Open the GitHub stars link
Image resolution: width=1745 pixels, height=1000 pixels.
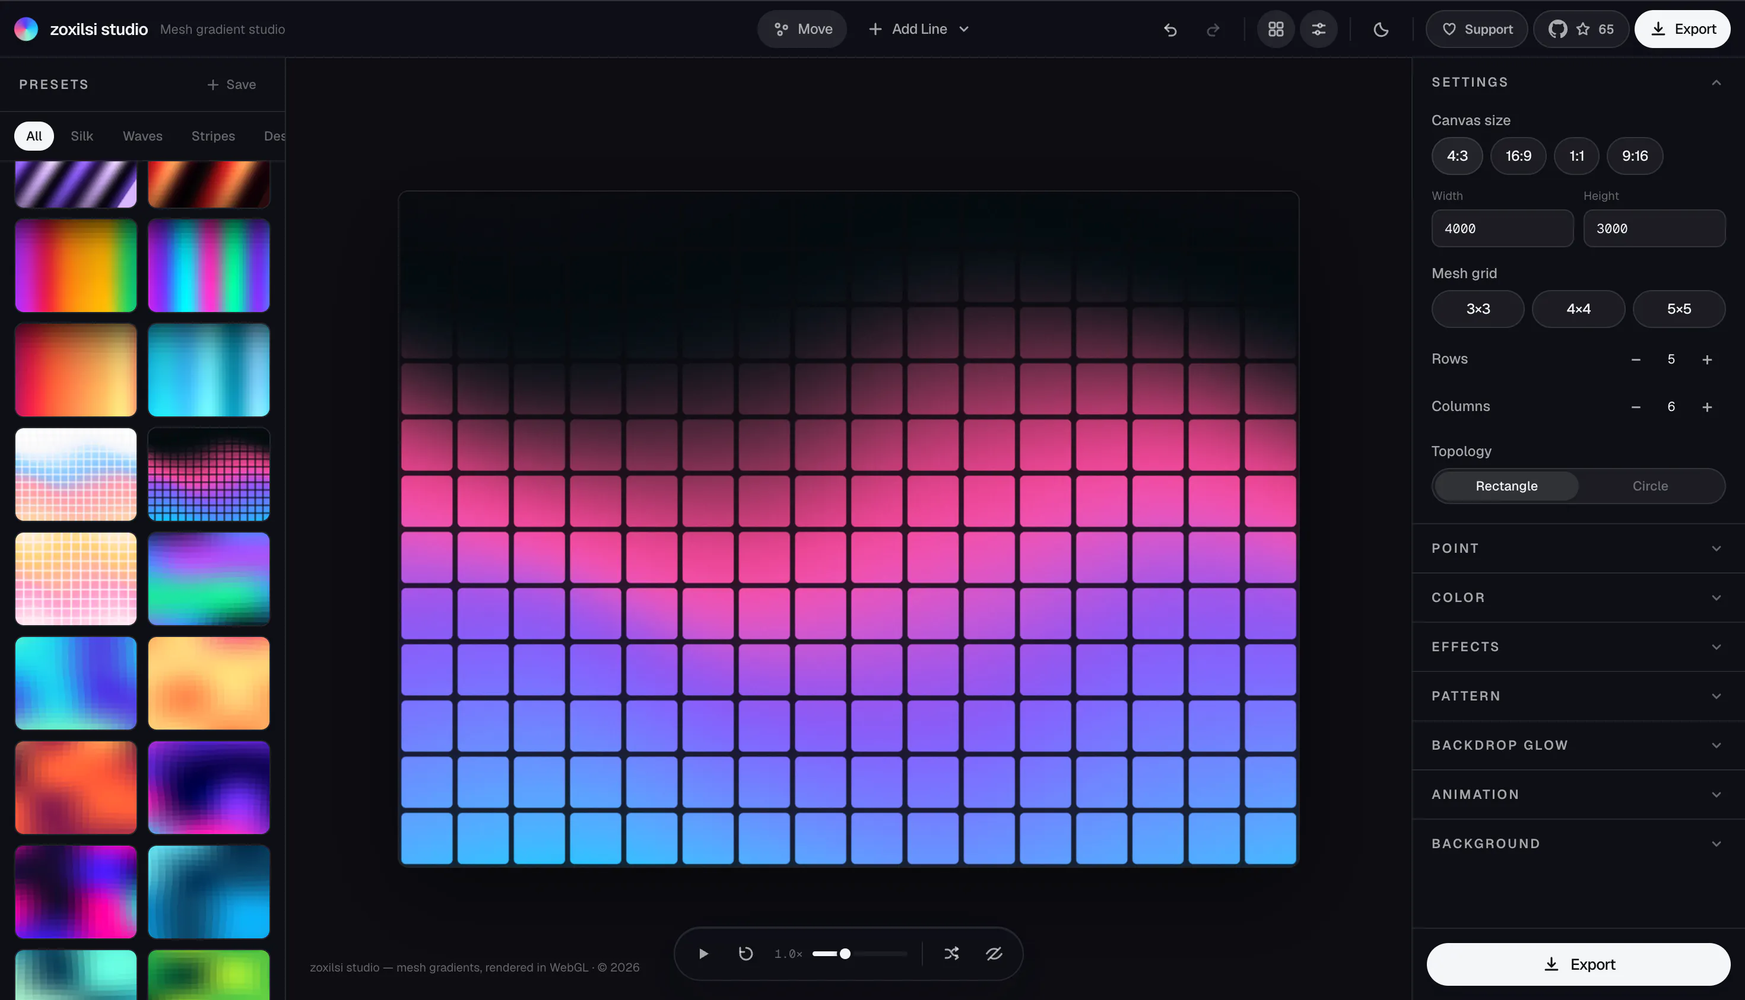coord(1581,30)
